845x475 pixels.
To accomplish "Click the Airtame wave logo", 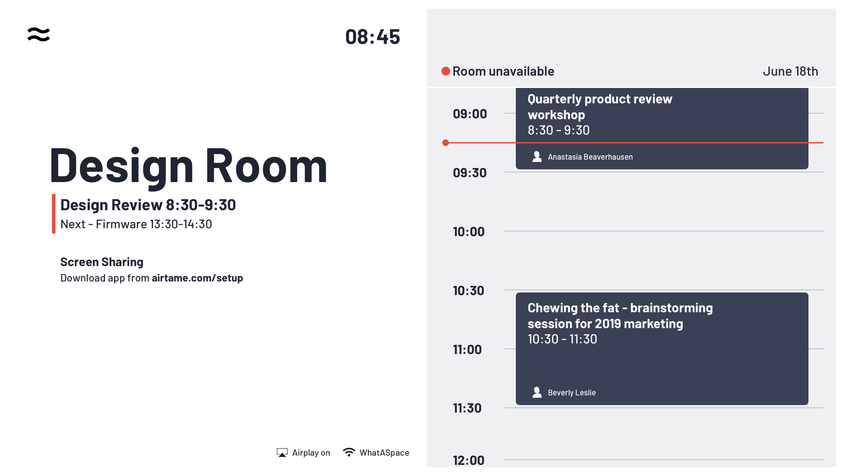I will click(x=39, y=34).
